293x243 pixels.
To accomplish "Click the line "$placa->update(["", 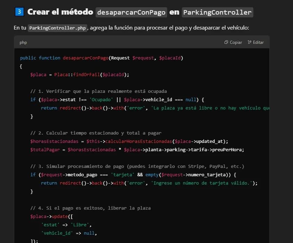I will pos(51,217).
